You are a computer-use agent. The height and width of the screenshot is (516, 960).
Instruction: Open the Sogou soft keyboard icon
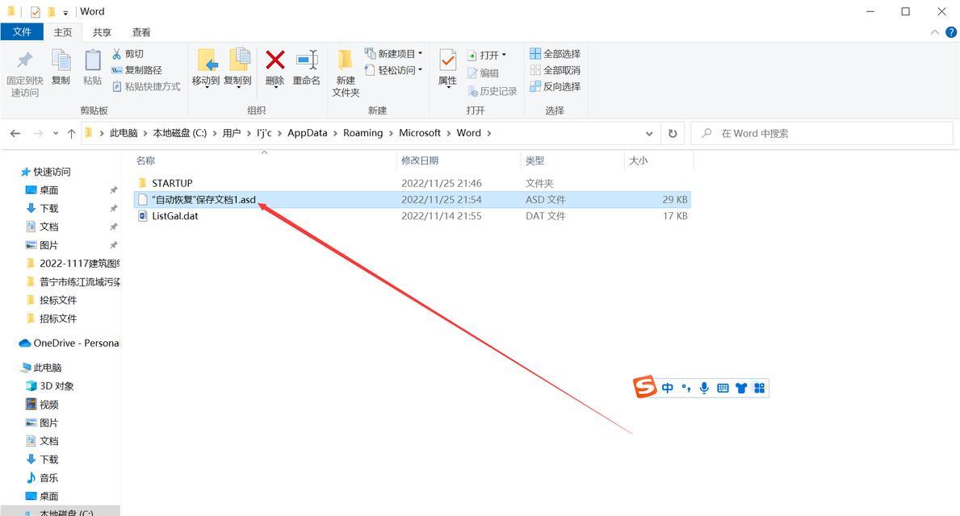point(723,388)
